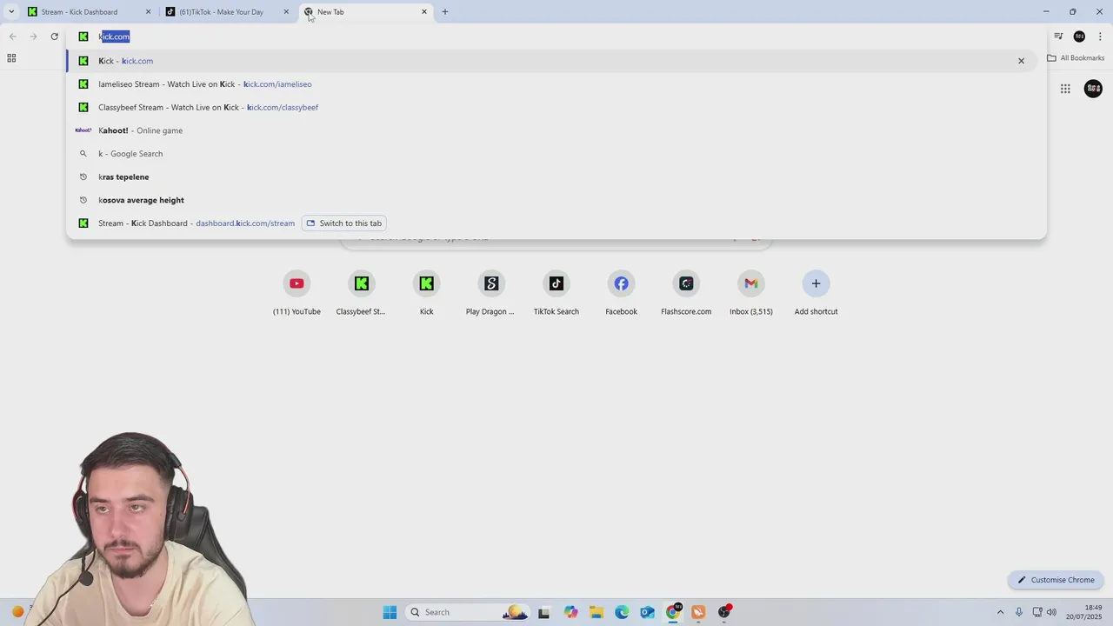Open Chrome's three-dot menu
The width and height of the screenshot is (1113, 626).
[x=1101, y=37]
